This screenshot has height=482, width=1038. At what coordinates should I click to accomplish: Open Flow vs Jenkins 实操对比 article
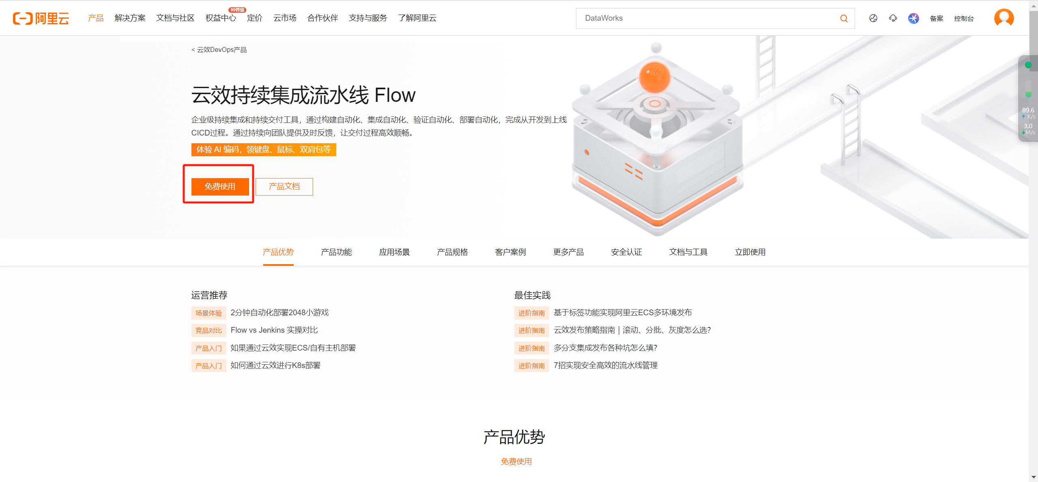274,330
